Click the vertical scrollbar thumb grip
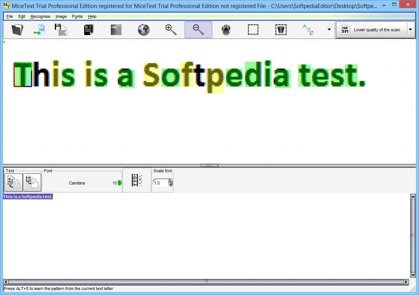The image size is (419, 295). (413, 236)
